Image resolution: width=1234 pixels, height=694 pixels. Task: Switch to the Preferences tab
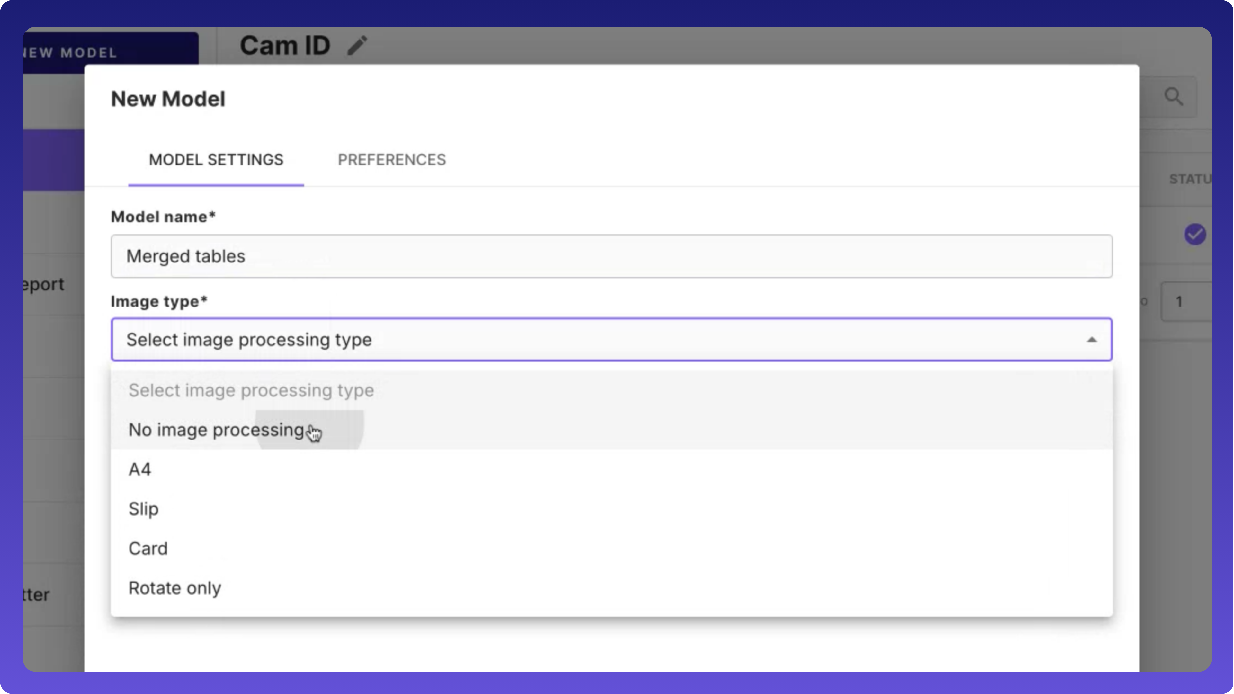click(x=391, y=159)
